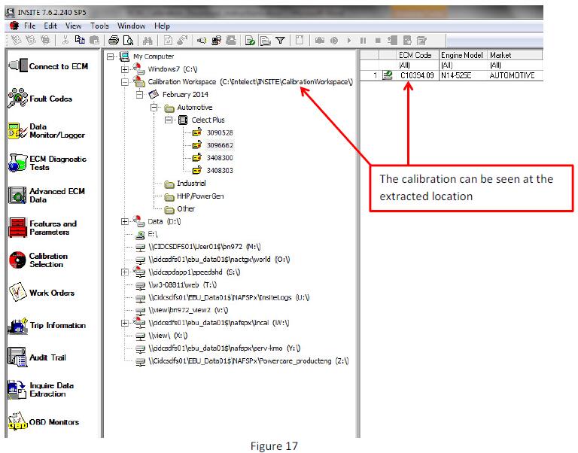Click the connect plug toolbar icon

coord(201,40)
